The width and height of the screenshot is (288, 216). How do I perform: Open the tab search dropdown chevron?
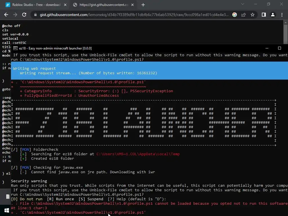243,4
